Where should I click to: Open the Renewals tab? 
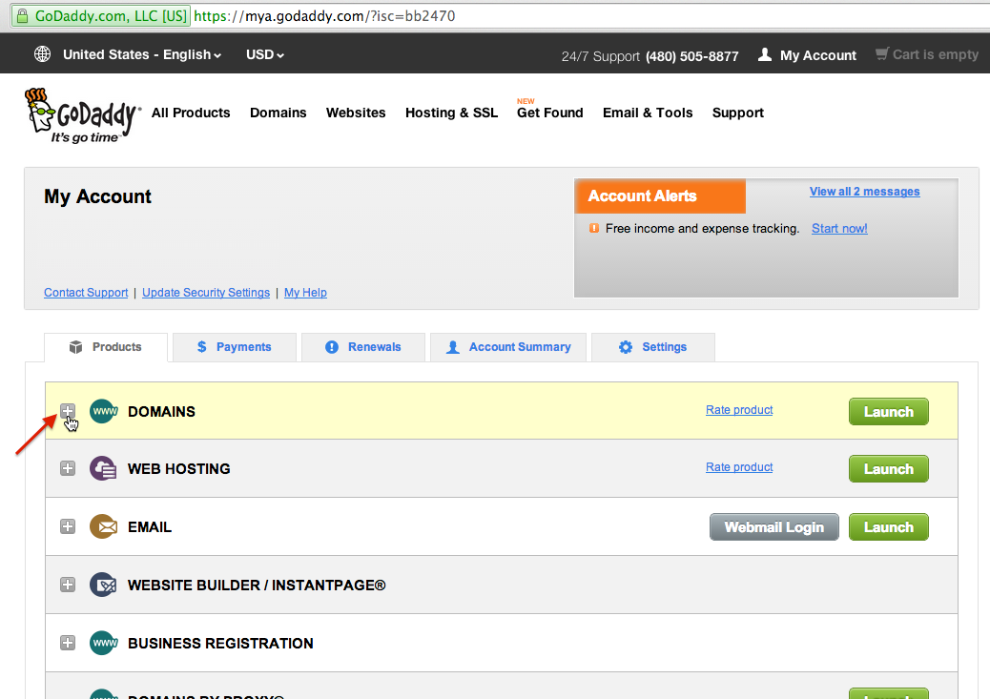363,347
